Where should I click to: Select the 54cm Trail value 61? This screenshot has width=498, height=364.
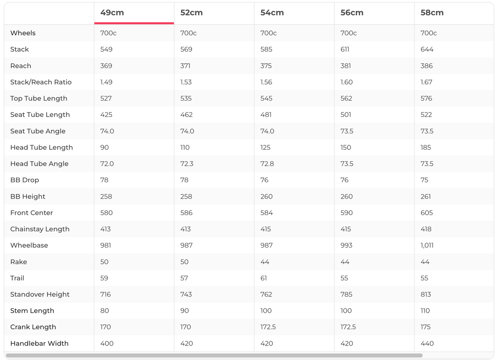tap(264, 278)
